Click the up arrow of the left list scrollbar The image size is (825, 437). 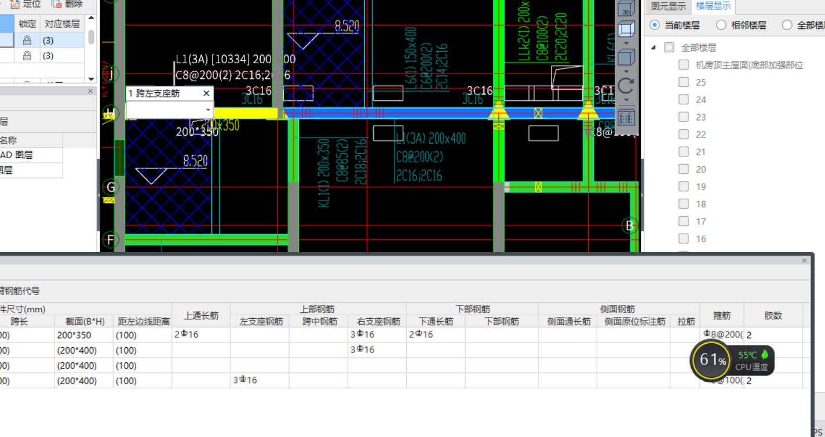click(91, 19)
